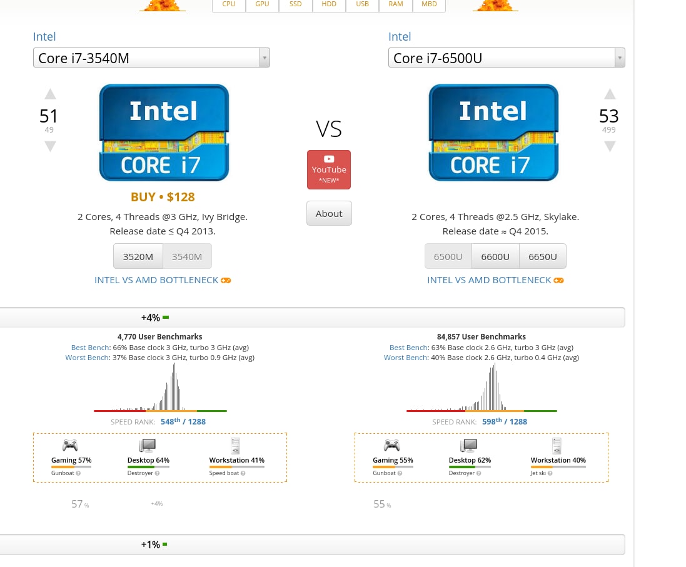
Task: Click help icon next to Jet ski
Action: [550, 473]
